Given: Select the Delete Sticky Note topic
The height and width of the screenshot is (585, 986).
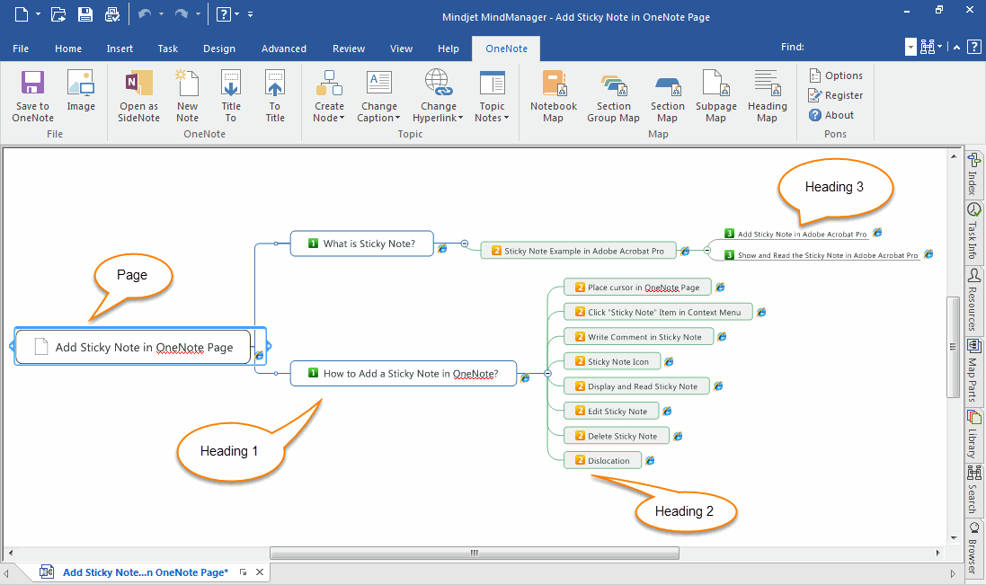Looking at the screenshot, I should [x=617, y=436].
